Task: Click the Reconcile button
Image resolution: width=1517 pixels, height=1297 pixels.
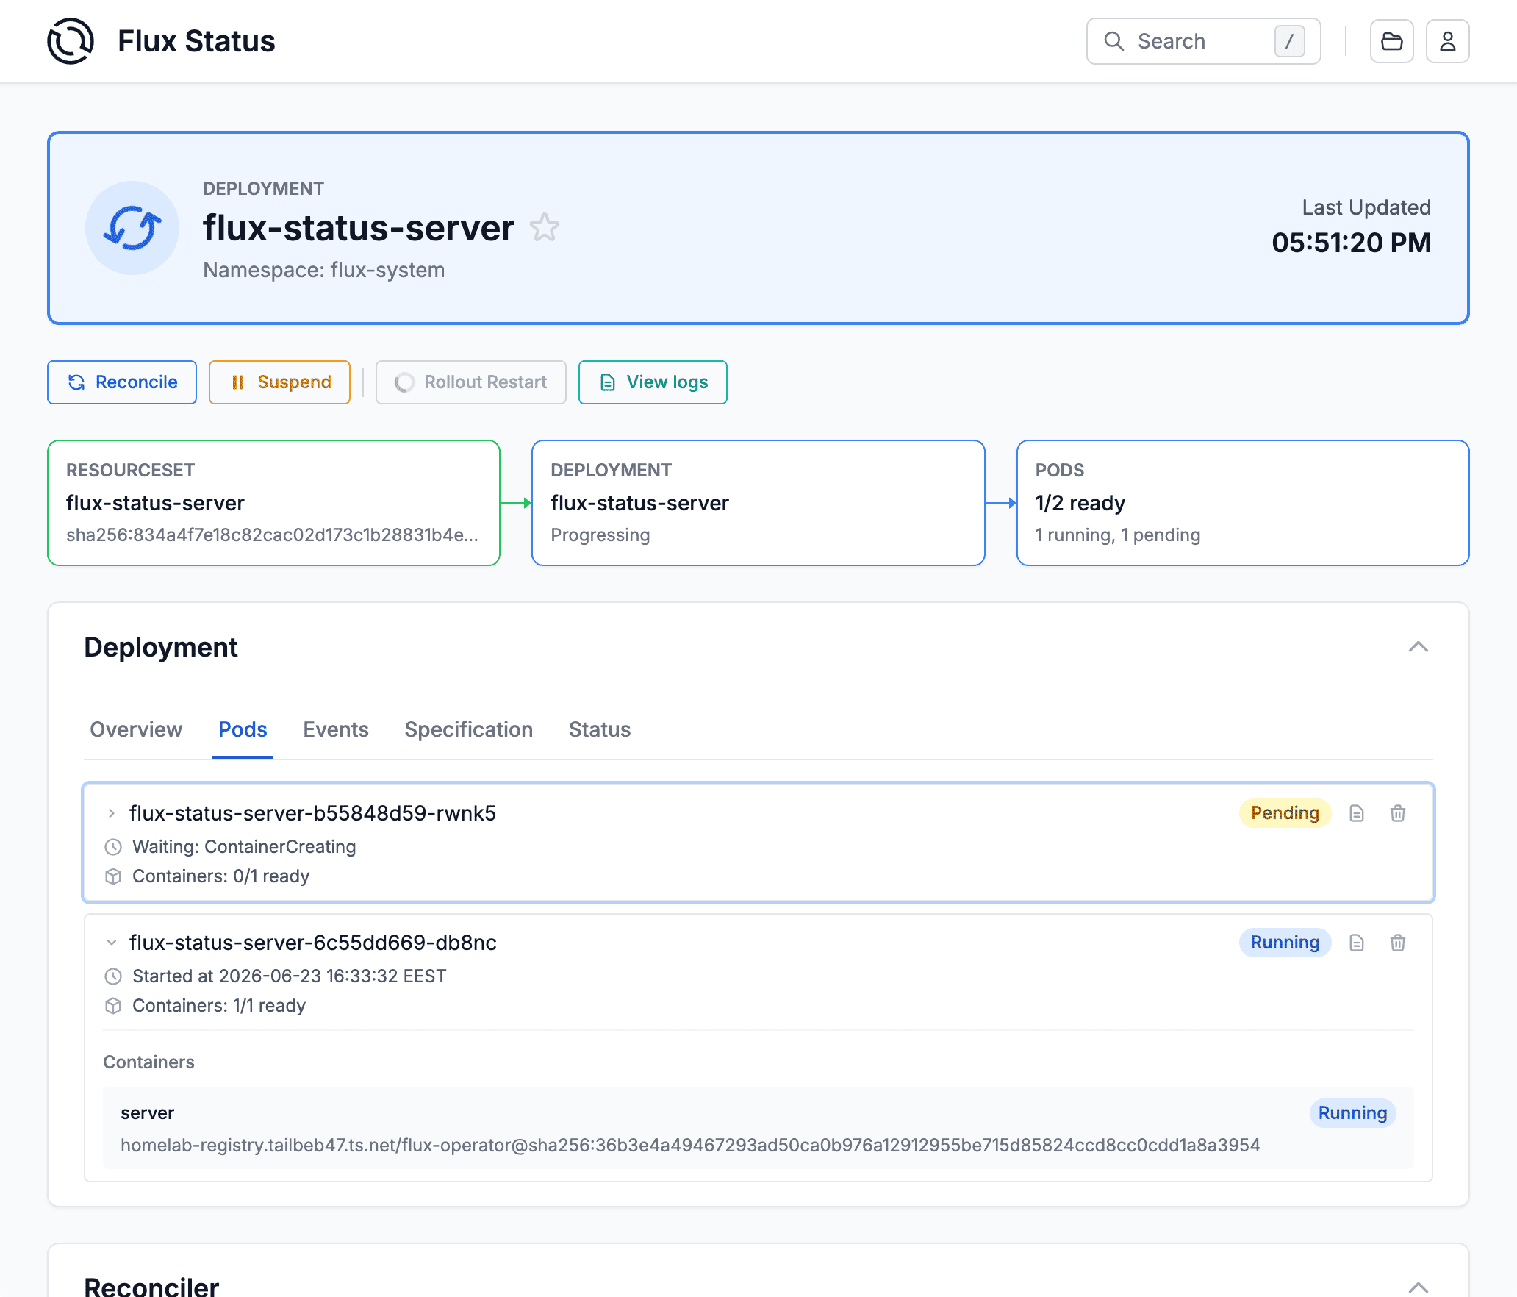Action: click(122, 382)
